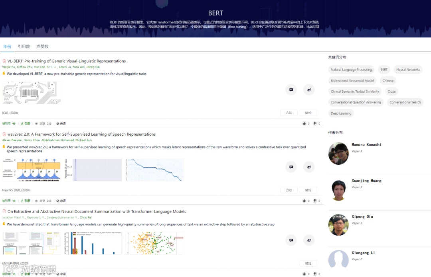Switch to the 引用数 sort tab

pyautogui.click(x=24, y=46)
